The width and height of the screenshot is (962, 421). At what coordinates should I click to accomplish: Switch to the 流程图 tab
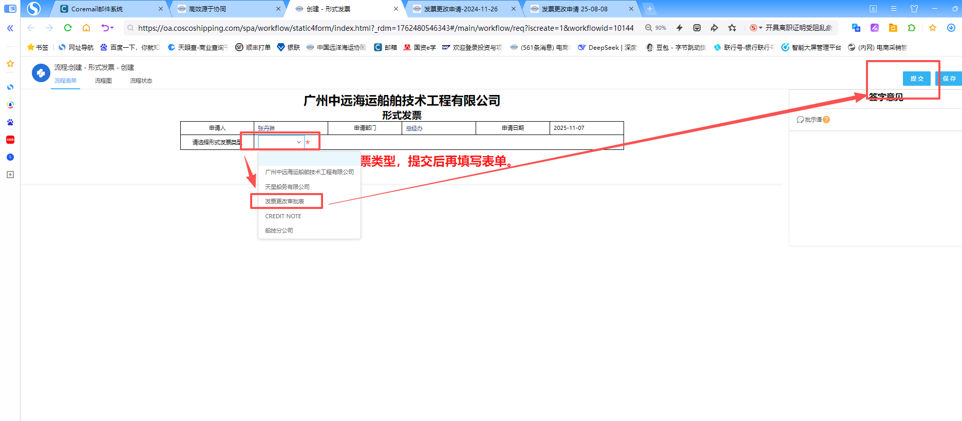tap(103, 81)
